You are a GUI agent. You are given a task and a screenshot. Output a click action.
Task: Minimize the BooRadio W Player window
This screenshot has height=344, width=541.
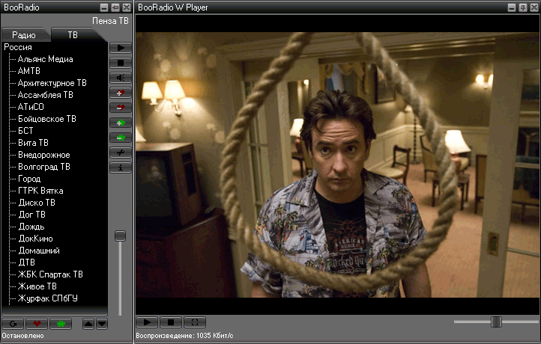point(512,7)
